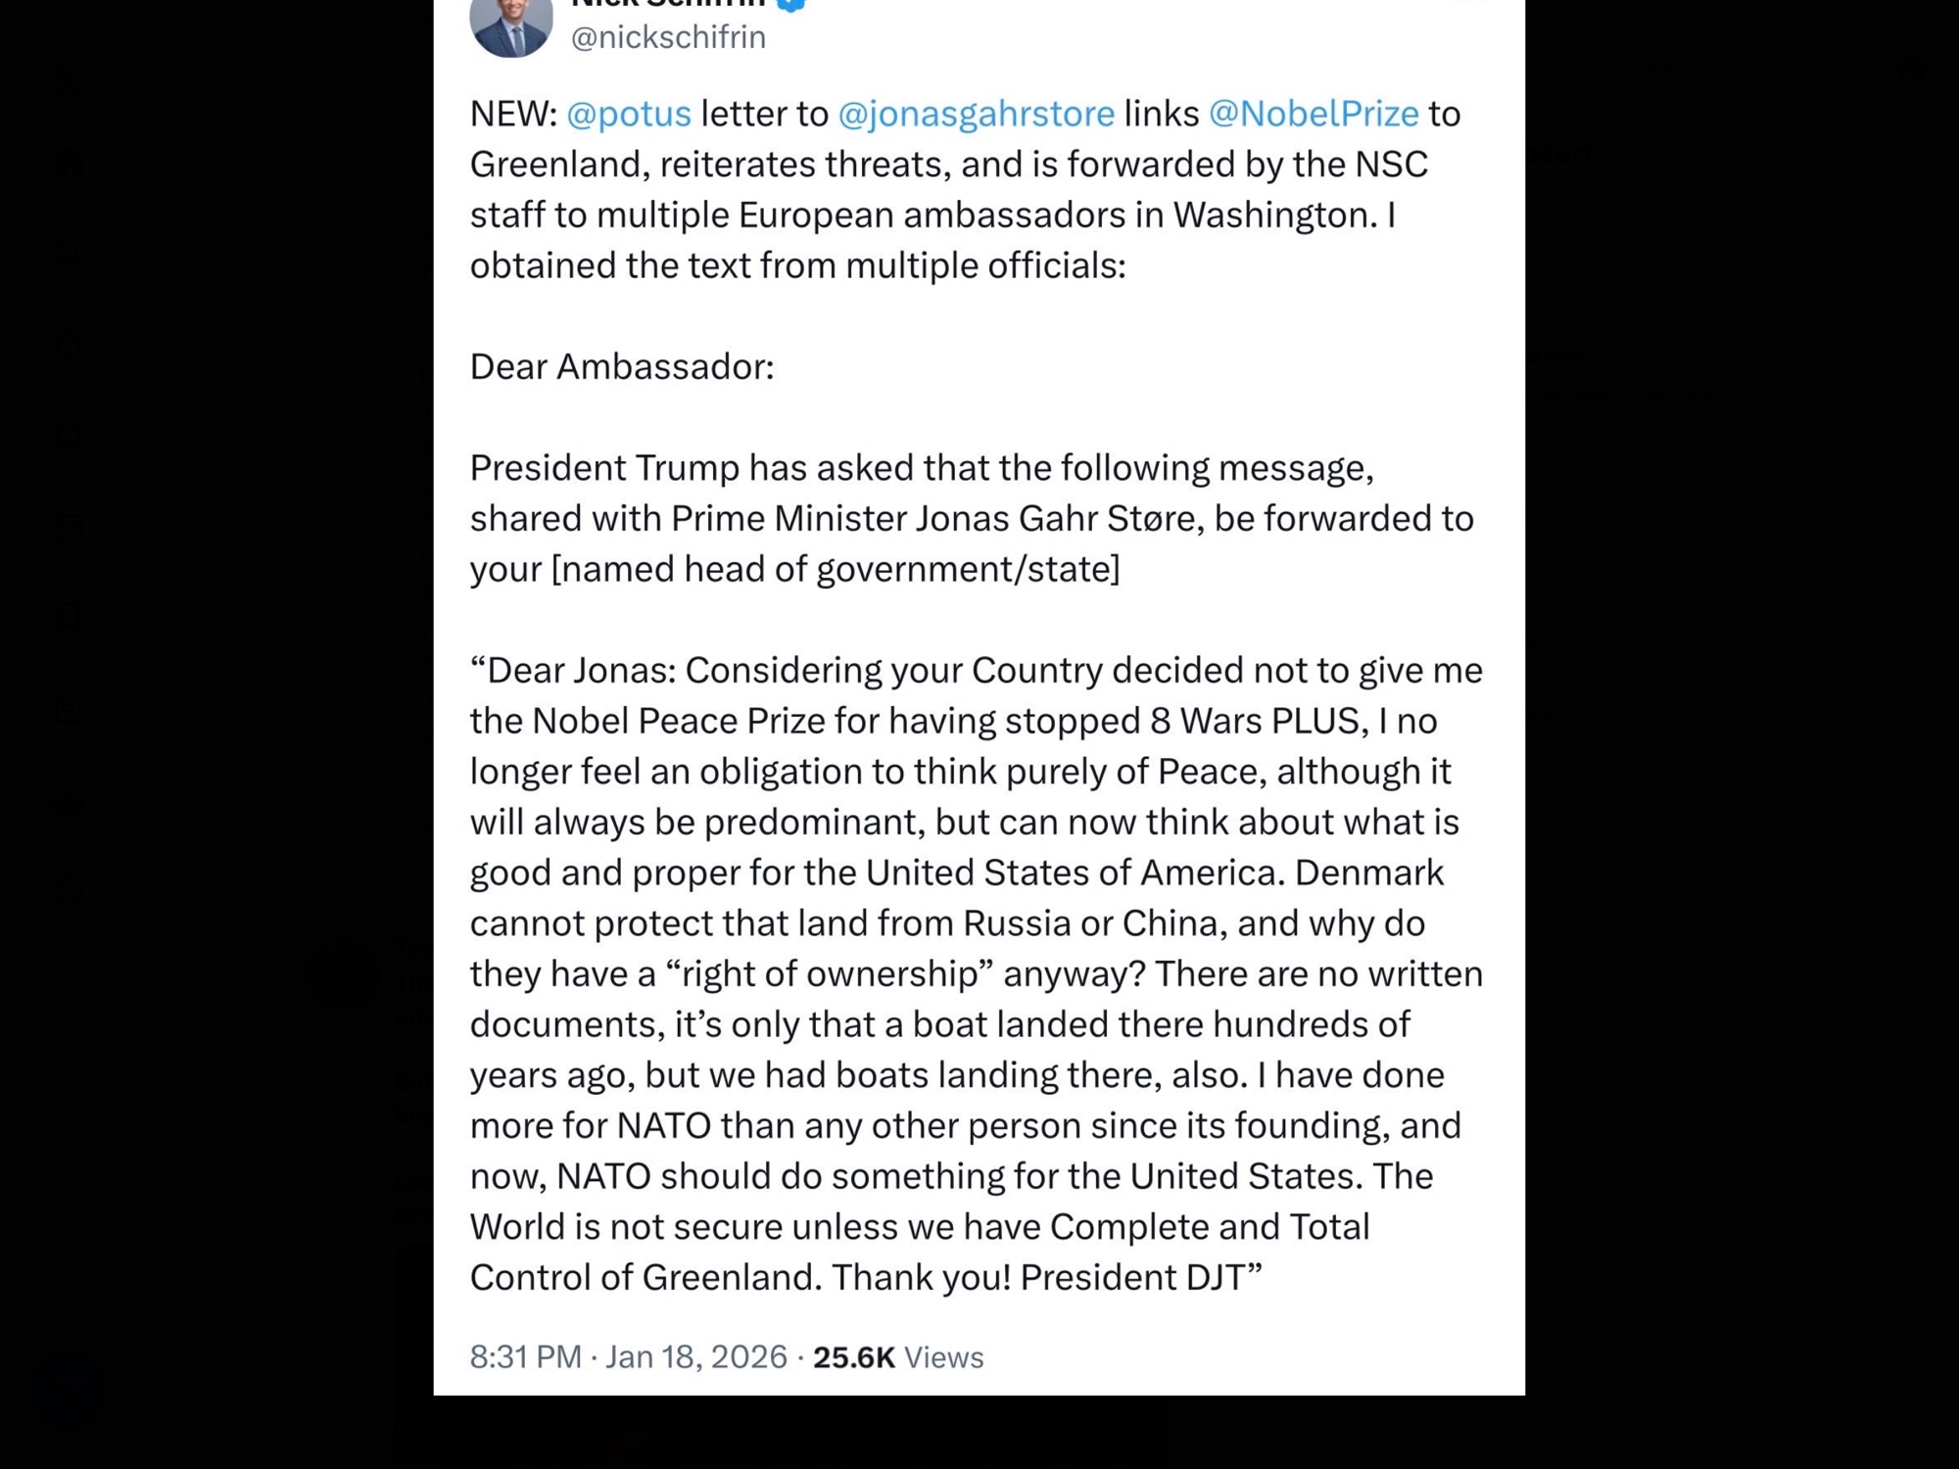
Task: Go to Home via the sidebar house icon
Action: click(69, 165)
